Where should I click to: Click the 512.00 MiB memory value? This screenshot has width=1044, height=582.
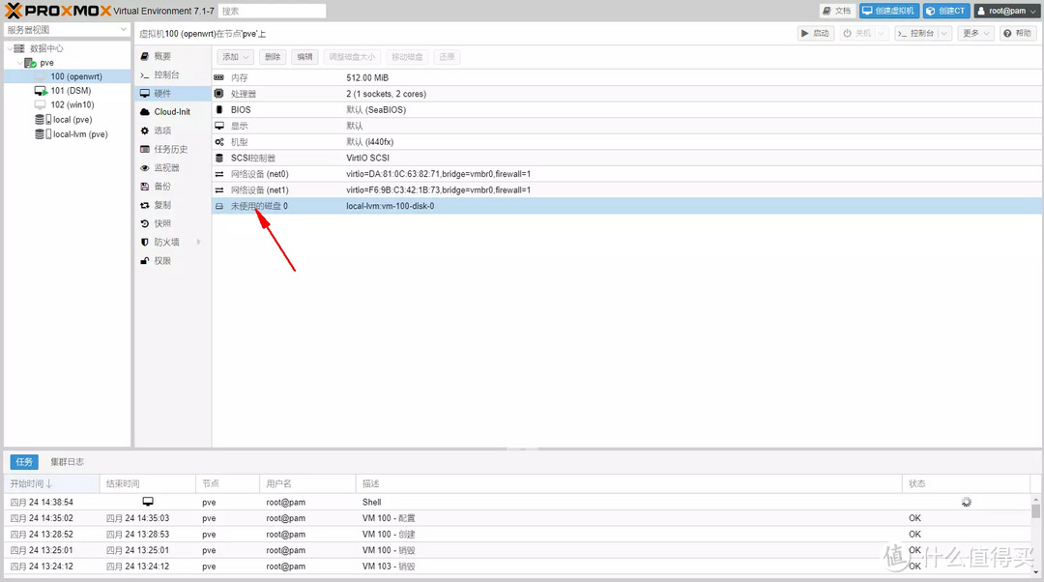367,78
